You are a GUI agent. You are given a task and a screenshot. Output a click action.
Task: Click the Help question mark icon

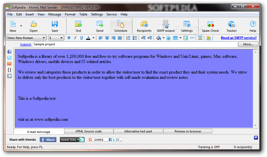(253, 24)
